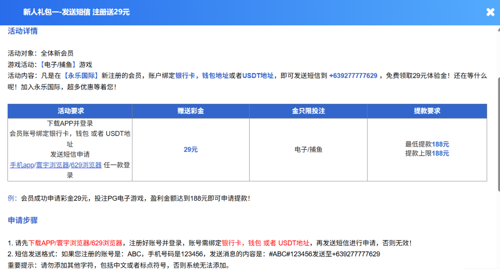
Task: Click the 金只限投注 table column header
Action: coord(308,111)
